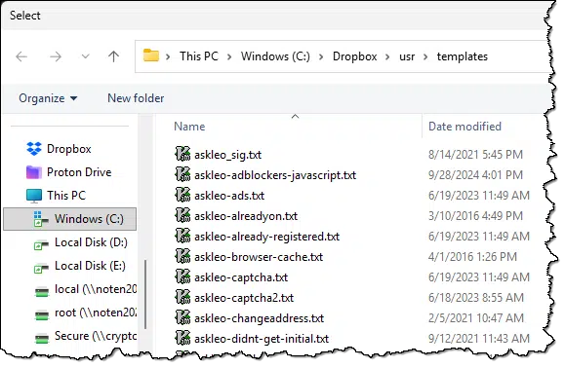Jump to Windows (C:) in breadcrumb path
This screenshot has height=368, width=565.
tap(275, 56)
